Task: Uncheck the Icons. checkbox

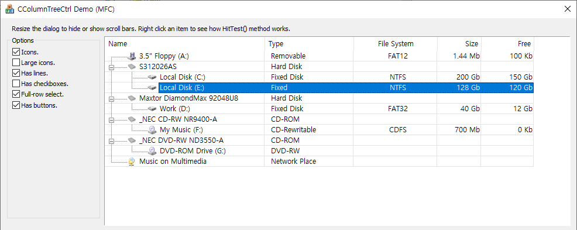Action: point(16,52)
